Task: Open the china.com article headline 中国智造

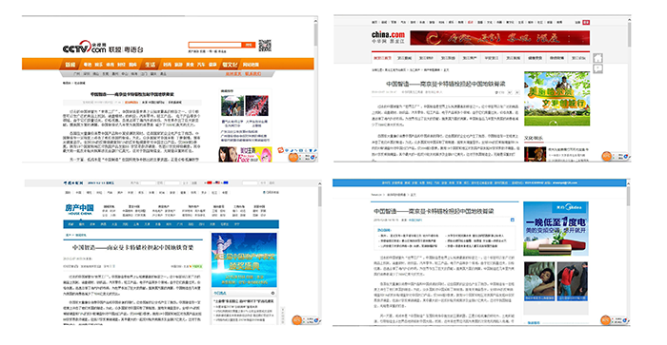Action: coord(445,84)
